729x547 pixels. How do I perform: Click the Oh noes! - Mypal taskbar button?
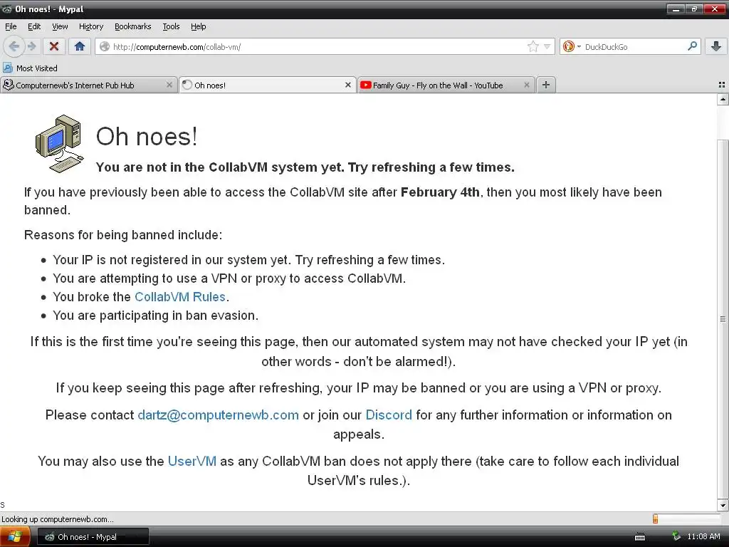[x=93, y=537]
